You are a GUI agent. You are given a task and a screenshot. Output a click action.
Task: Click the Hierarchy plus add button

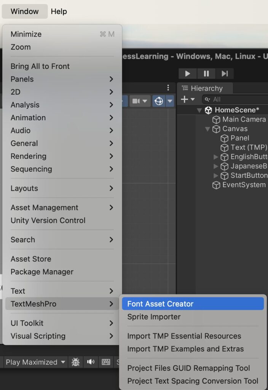(188, 99)
